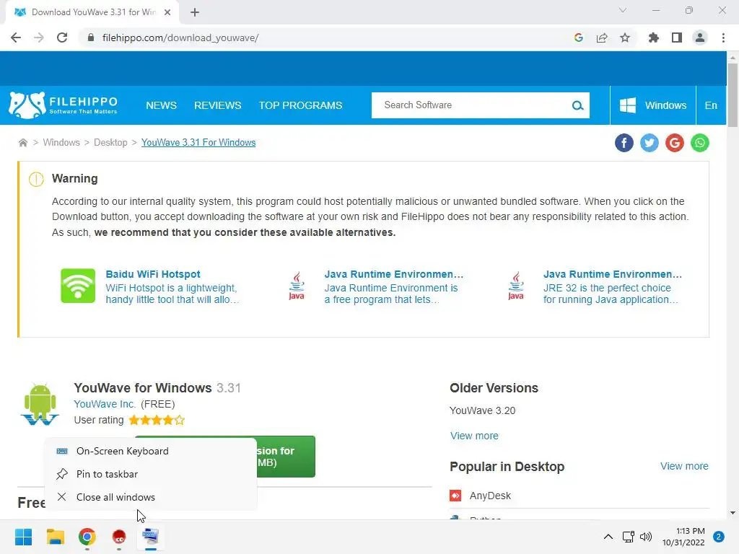Open the Windows platform selector

(x=652, y=105)
